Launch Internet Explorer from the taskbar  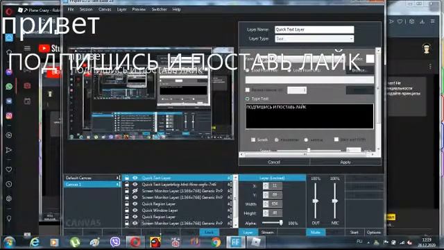point(35,242)
